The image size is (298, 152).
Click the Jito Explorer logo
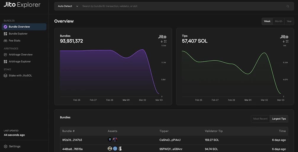22,4
